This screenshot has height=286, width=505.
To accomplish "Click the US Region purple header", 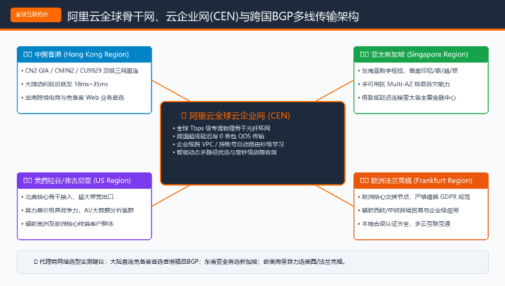I will [84, 180].
